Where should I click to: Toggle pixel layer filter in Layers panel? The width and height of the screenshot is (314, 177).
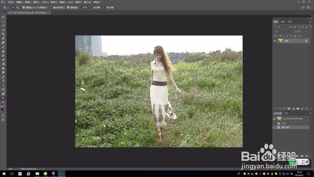pyautogui.click(x=290, y=27)
